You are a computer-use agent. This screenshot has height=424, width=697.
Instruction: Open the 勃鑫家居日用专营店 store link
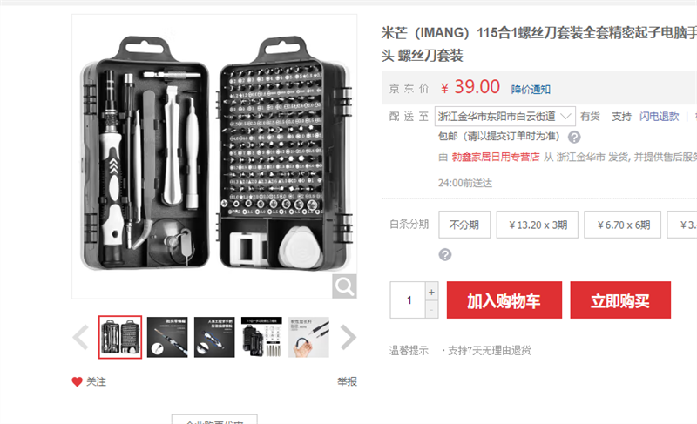click(496, 157)
